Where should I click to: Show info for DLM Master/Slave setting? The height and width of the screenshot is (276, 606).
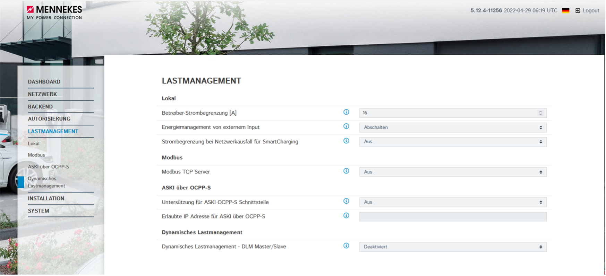pyautogui.click(x=346, y=246)
